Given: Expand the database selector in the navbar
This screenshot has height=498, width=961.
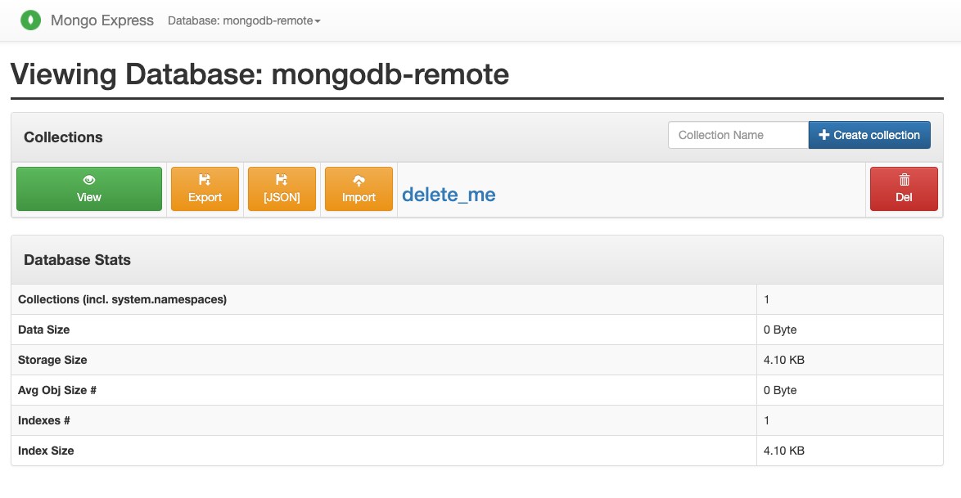Looking at the screenshot, I should 243,20.
